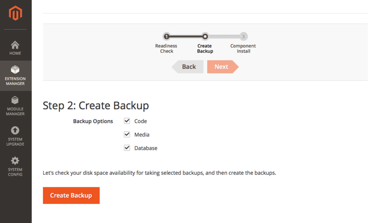Go to the Next step
This screenshot has width=373, height=223.
pyautogui.click(x=222, y=67)
